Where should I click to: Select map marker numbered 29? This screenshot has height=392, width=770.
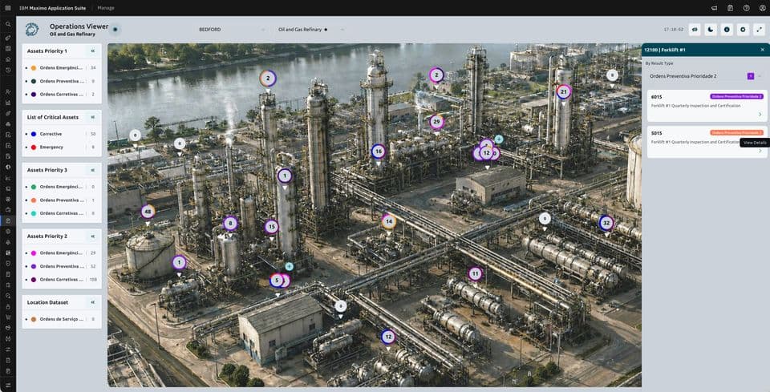click(436, 122)
